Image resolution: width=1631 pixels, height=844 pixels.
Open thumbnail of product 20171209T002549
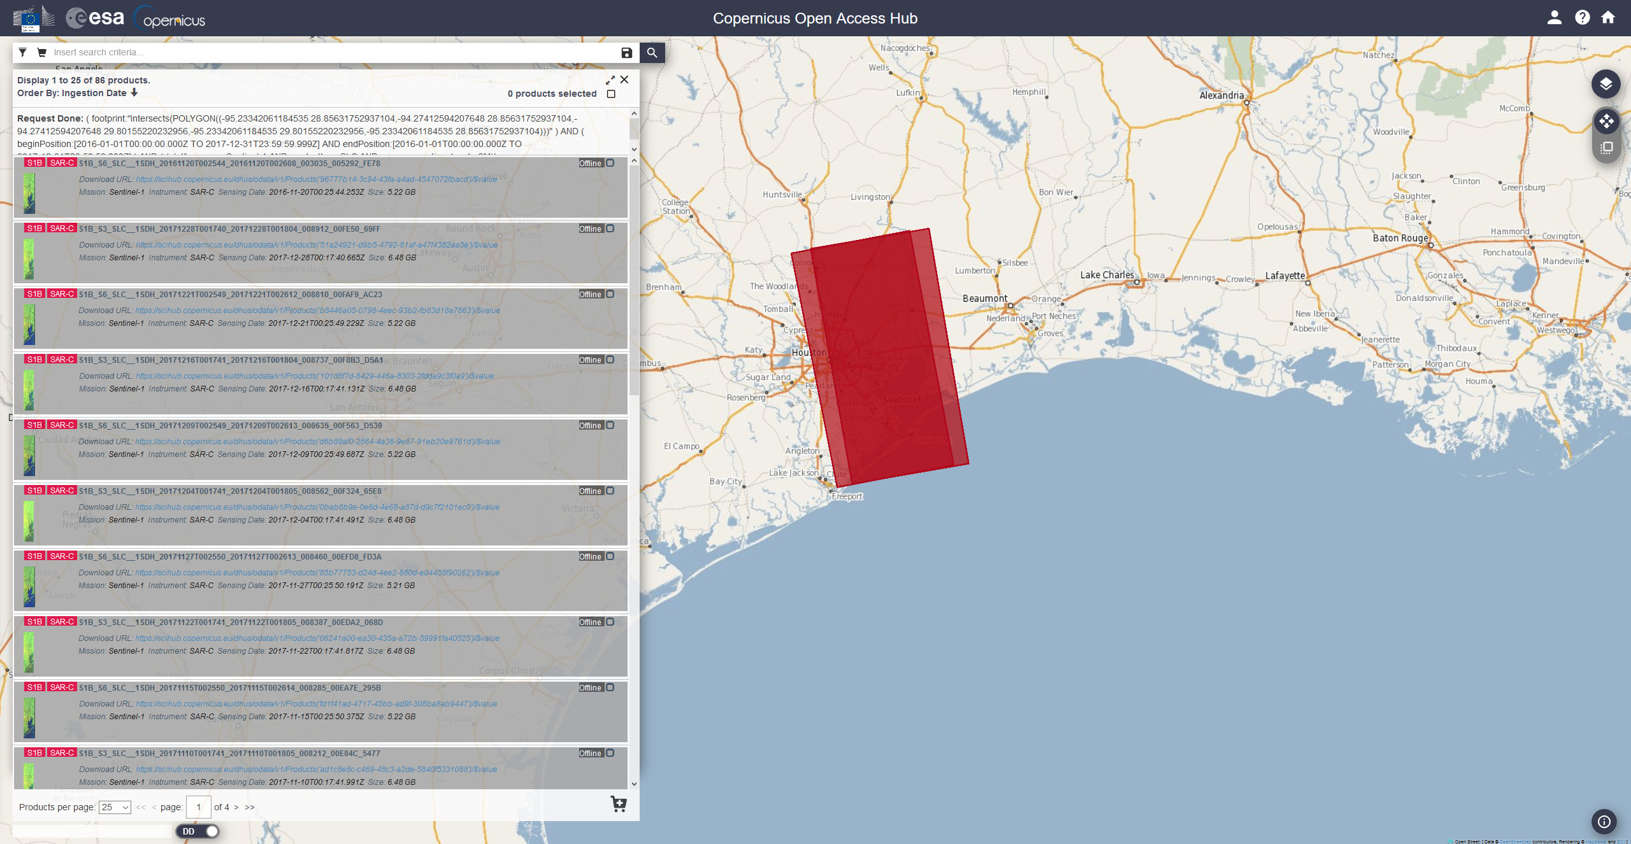click(29, 456)
